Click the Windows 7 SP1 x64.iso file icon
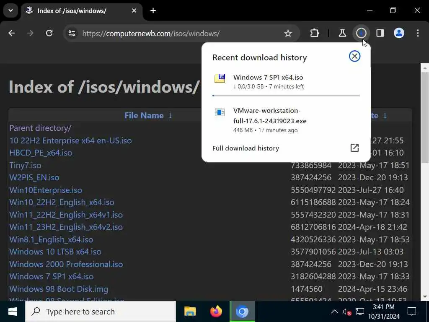Image resolution: width=429 pixels, height=322 pixels. click(220, 78)
